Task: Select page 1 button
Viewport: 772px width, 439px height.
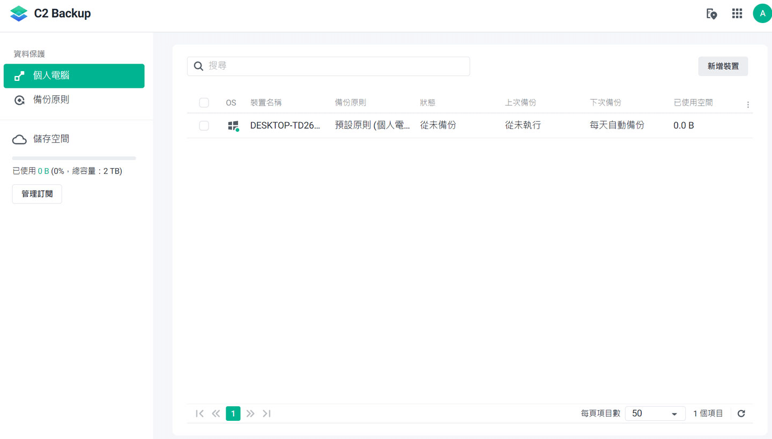Action: tap(233, 413)
